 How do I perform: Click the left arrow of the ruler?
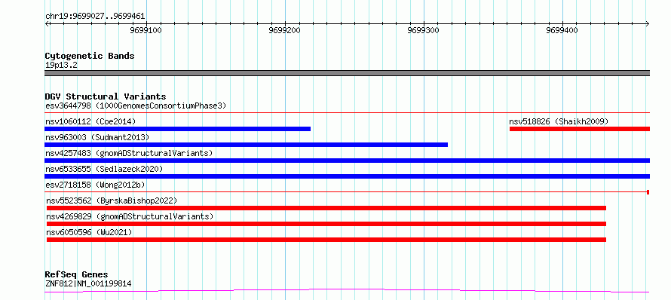(x=47, y=23)
